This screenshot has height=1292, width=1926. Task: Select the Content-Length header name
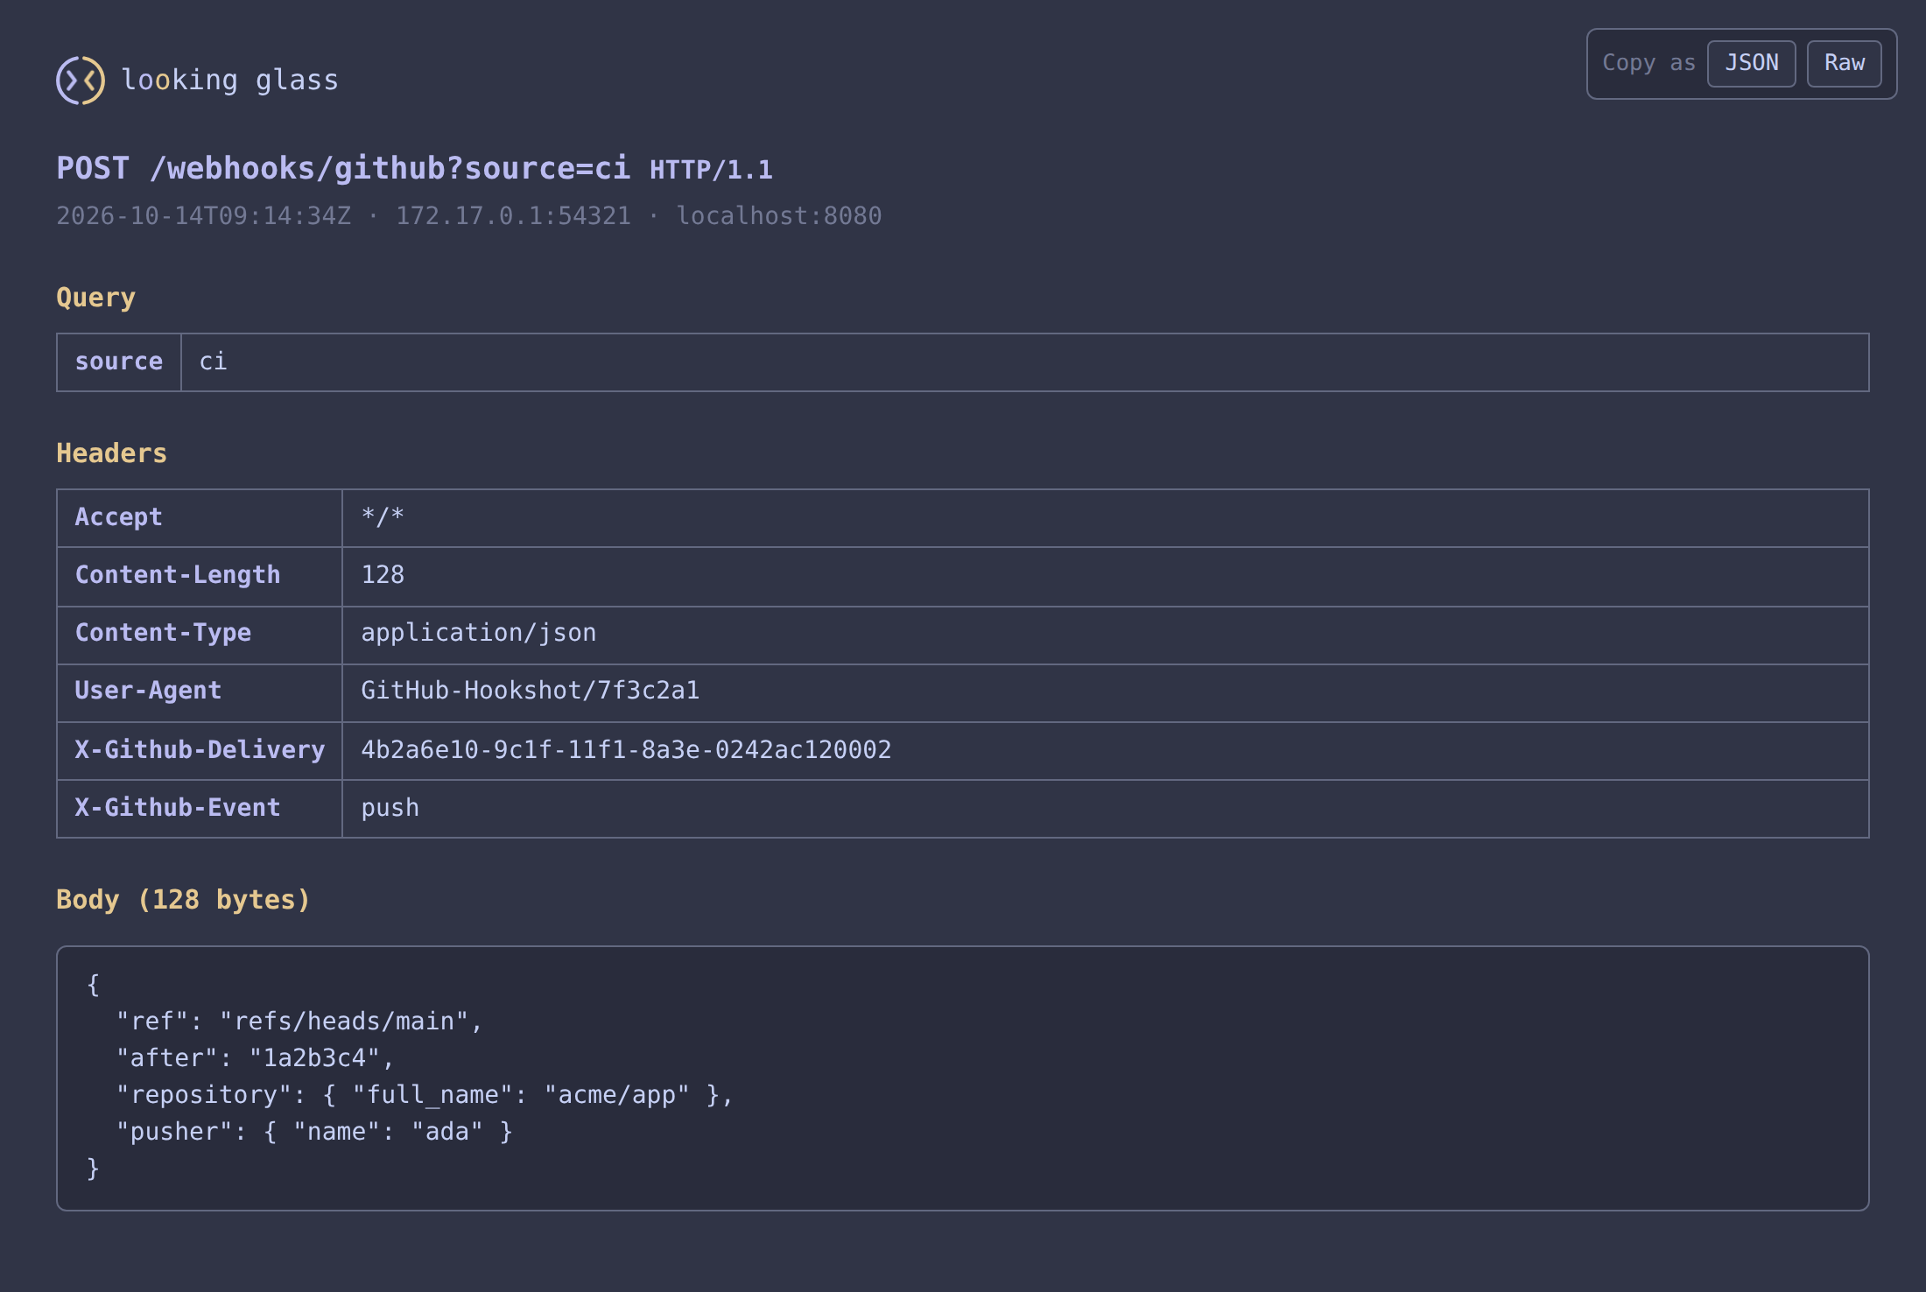coord(200,577)
